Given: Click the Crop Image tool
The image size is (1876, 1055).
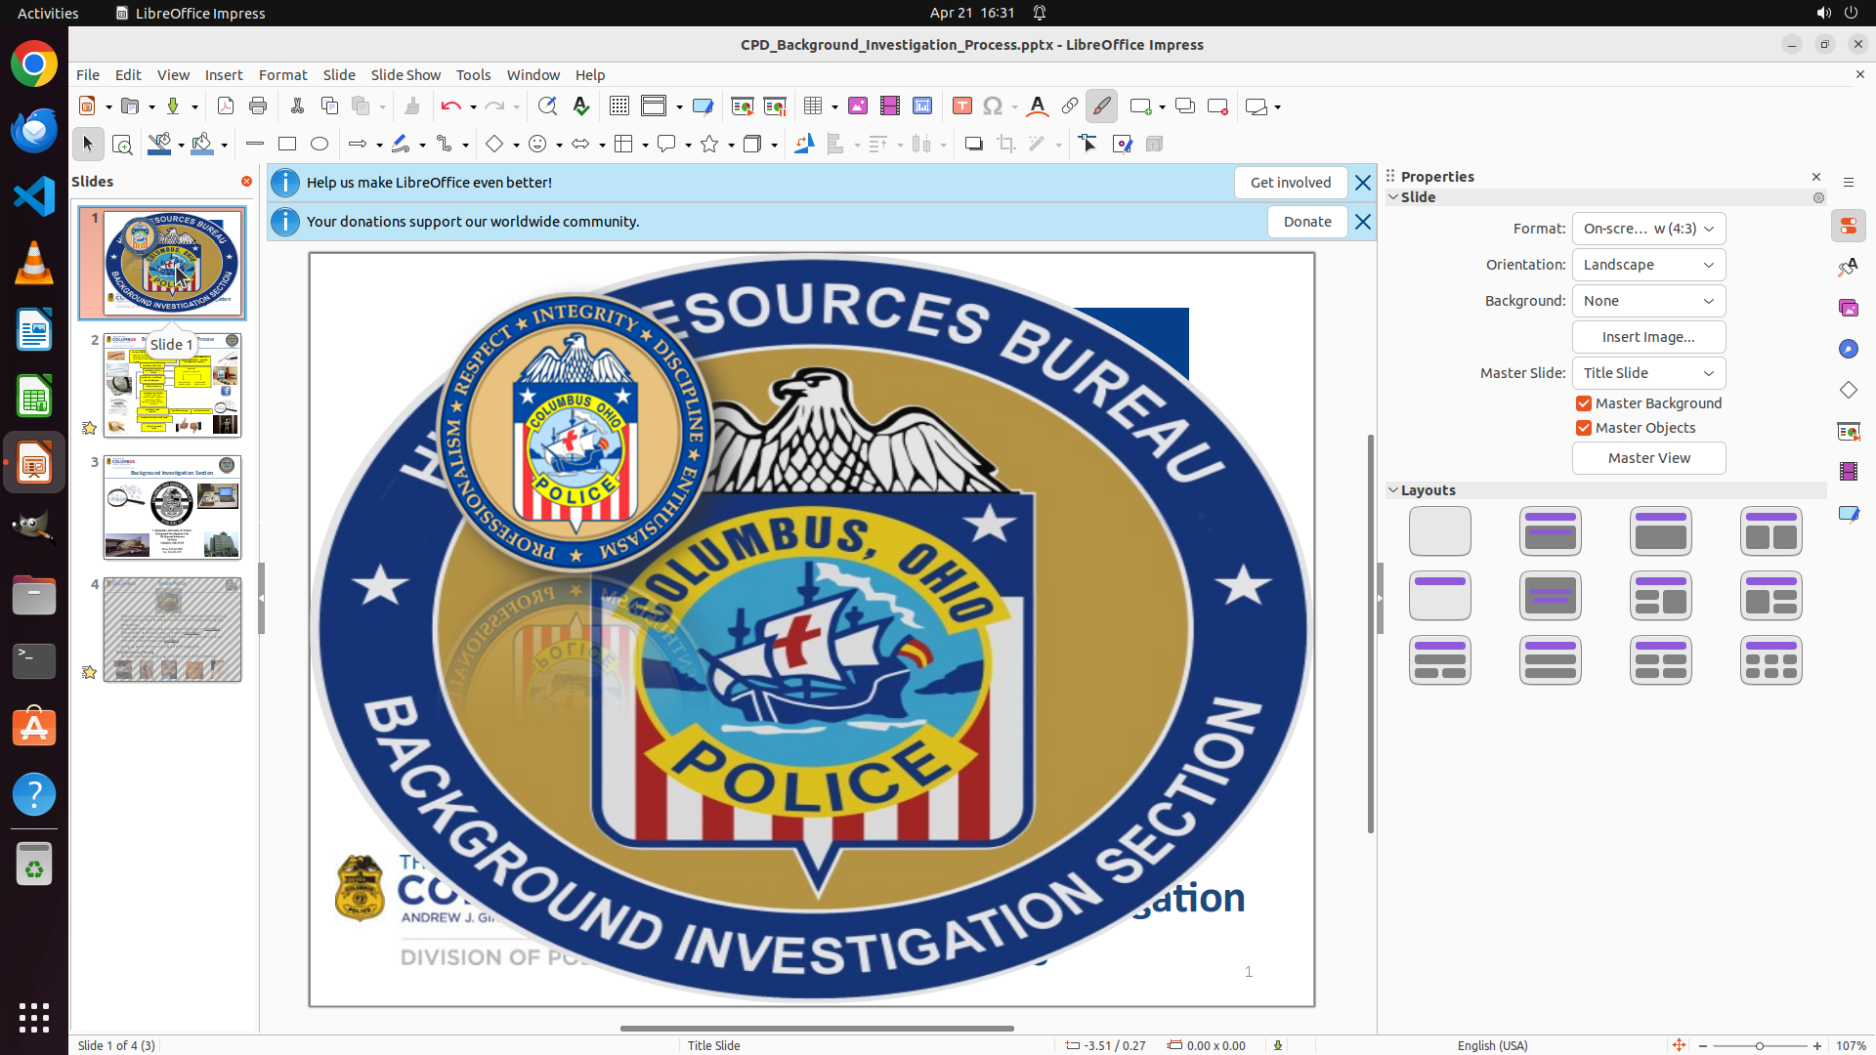Looking at the screenshot, I should pos(1005,145).
